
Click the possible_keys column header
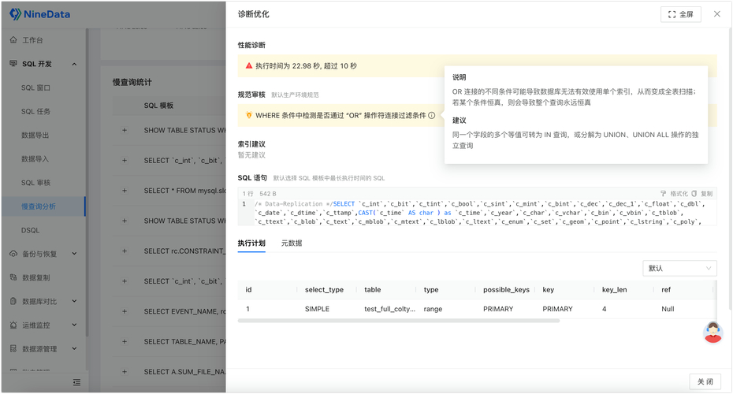pos(506,290)
